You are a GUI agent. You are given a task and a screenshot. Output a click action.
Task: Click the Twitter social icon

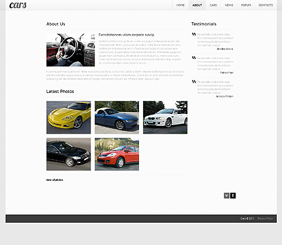[x=226, y=195]
